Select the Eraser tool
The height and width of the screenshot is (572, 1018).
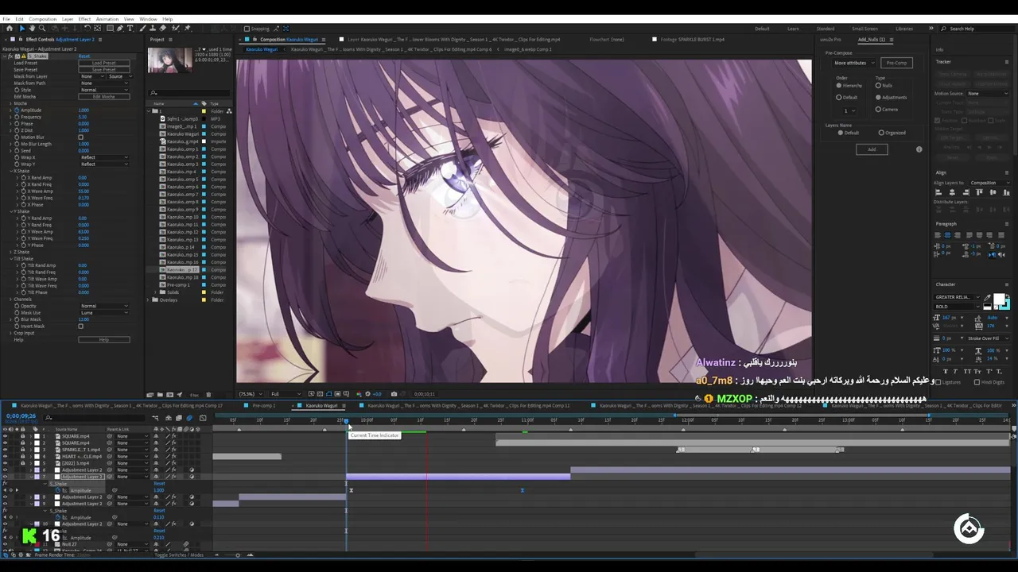pos(162,29)
